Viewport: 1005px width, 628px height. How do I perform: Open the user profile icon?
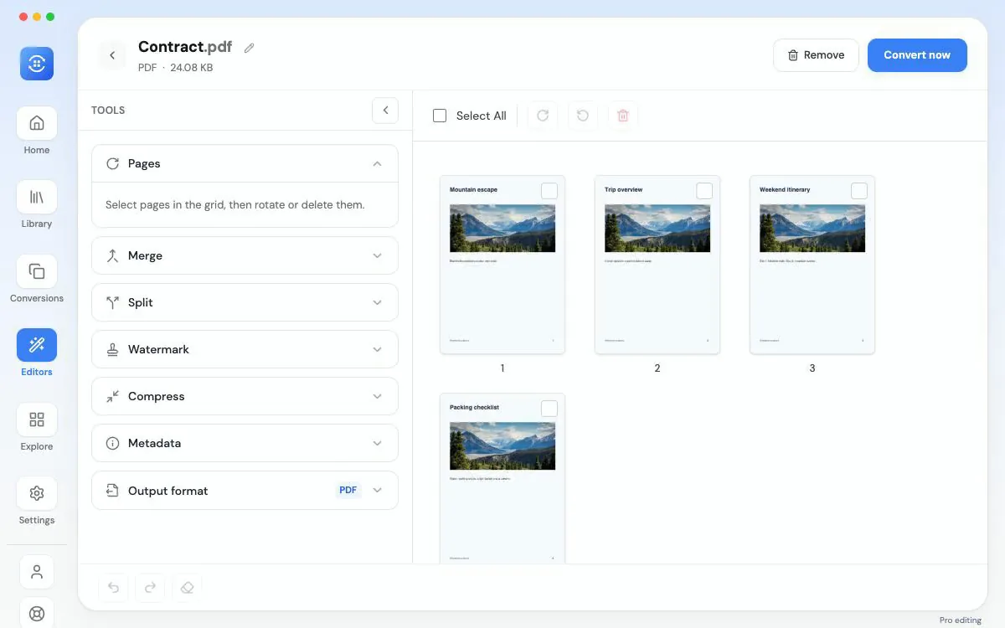(37, 572)
